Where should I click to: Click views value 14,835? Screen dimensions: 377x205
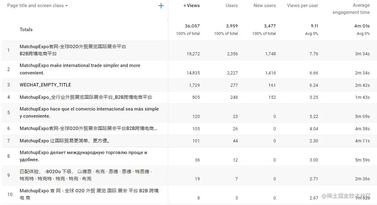[x=193, y=73]
